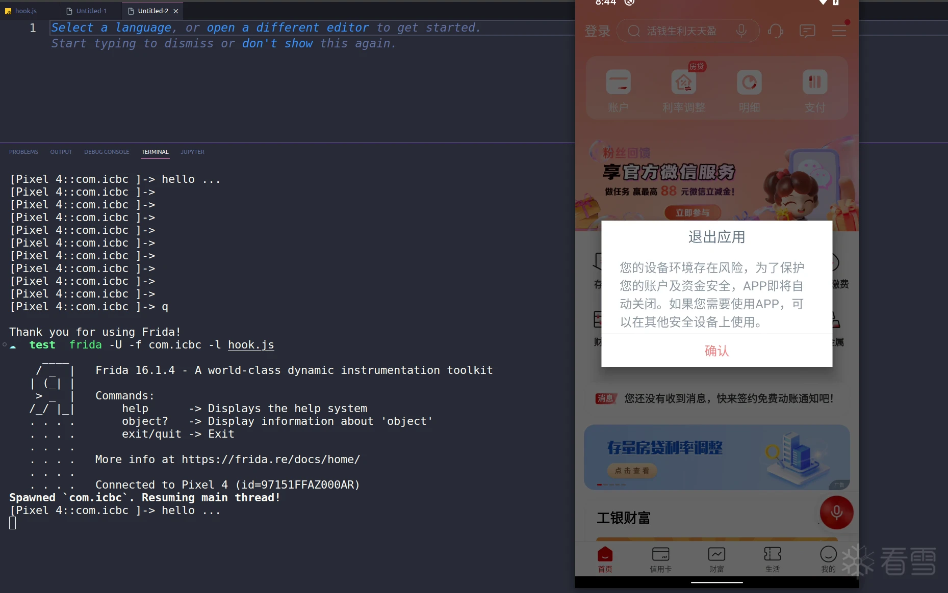Image resolution: width=948 pixels, height=593 pixels.
Task: Open the frida.re docs URL in terminal
Action: tap(271, 460)
